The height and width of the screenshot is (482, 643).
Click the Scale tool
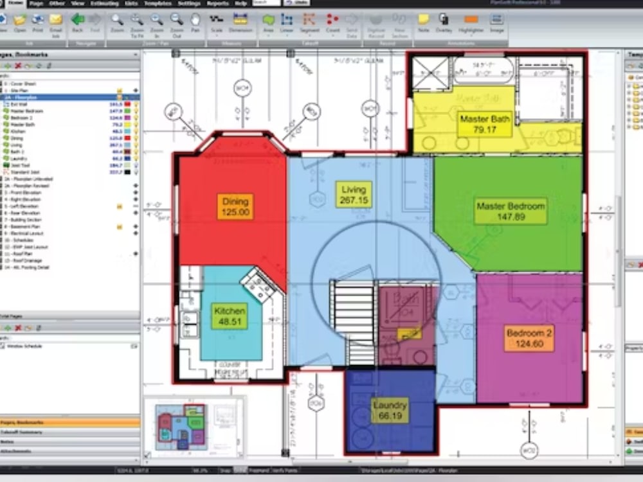click(x=217, y=23)
